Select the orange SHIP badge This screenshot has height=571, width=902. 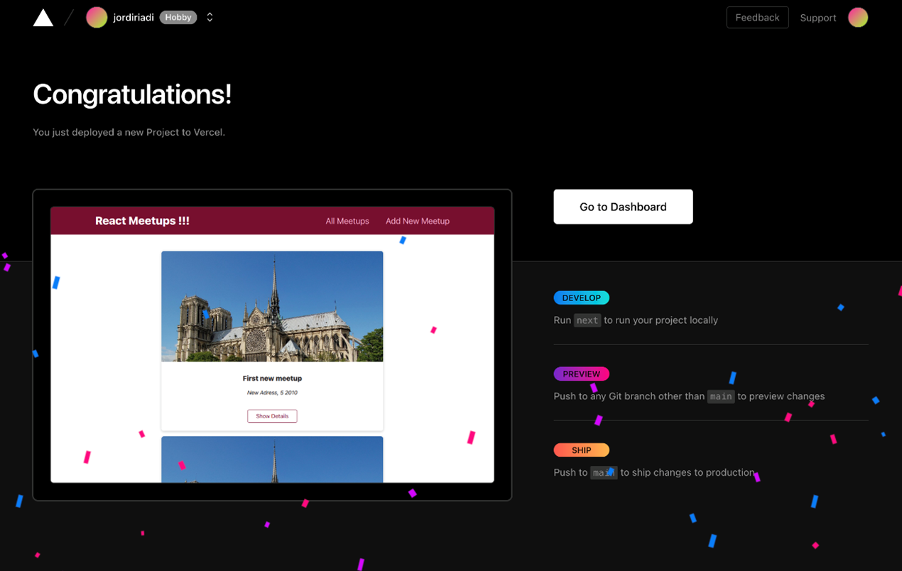[581, 450]
